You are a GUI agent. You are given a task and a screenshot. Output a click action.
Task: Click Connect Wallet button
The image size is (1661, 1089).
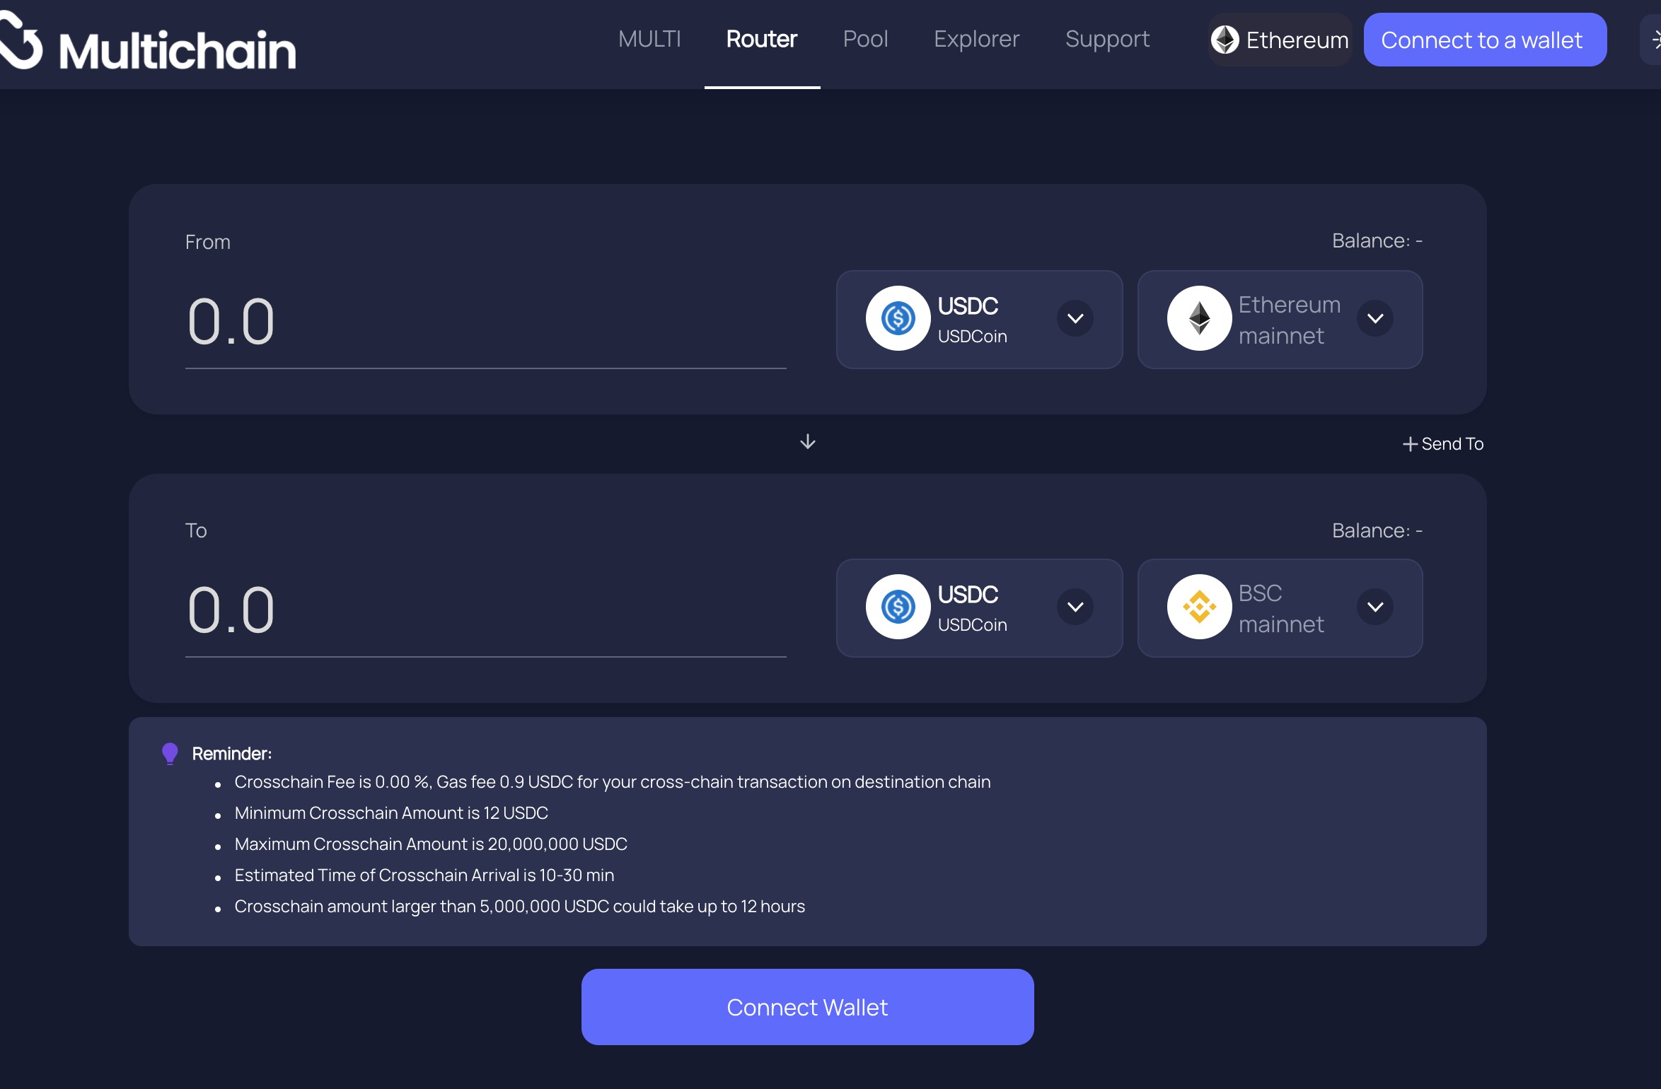[806, 1006]
